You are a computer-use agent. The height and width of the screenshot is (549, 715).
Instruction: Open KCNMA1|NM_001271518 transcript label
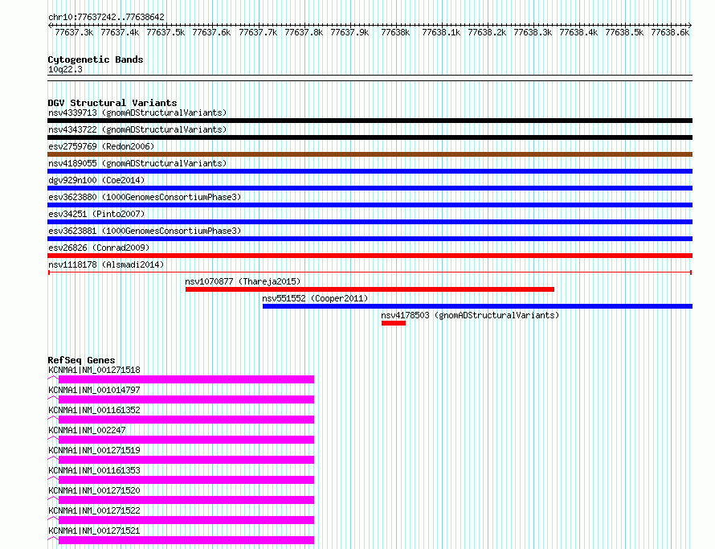94,370
